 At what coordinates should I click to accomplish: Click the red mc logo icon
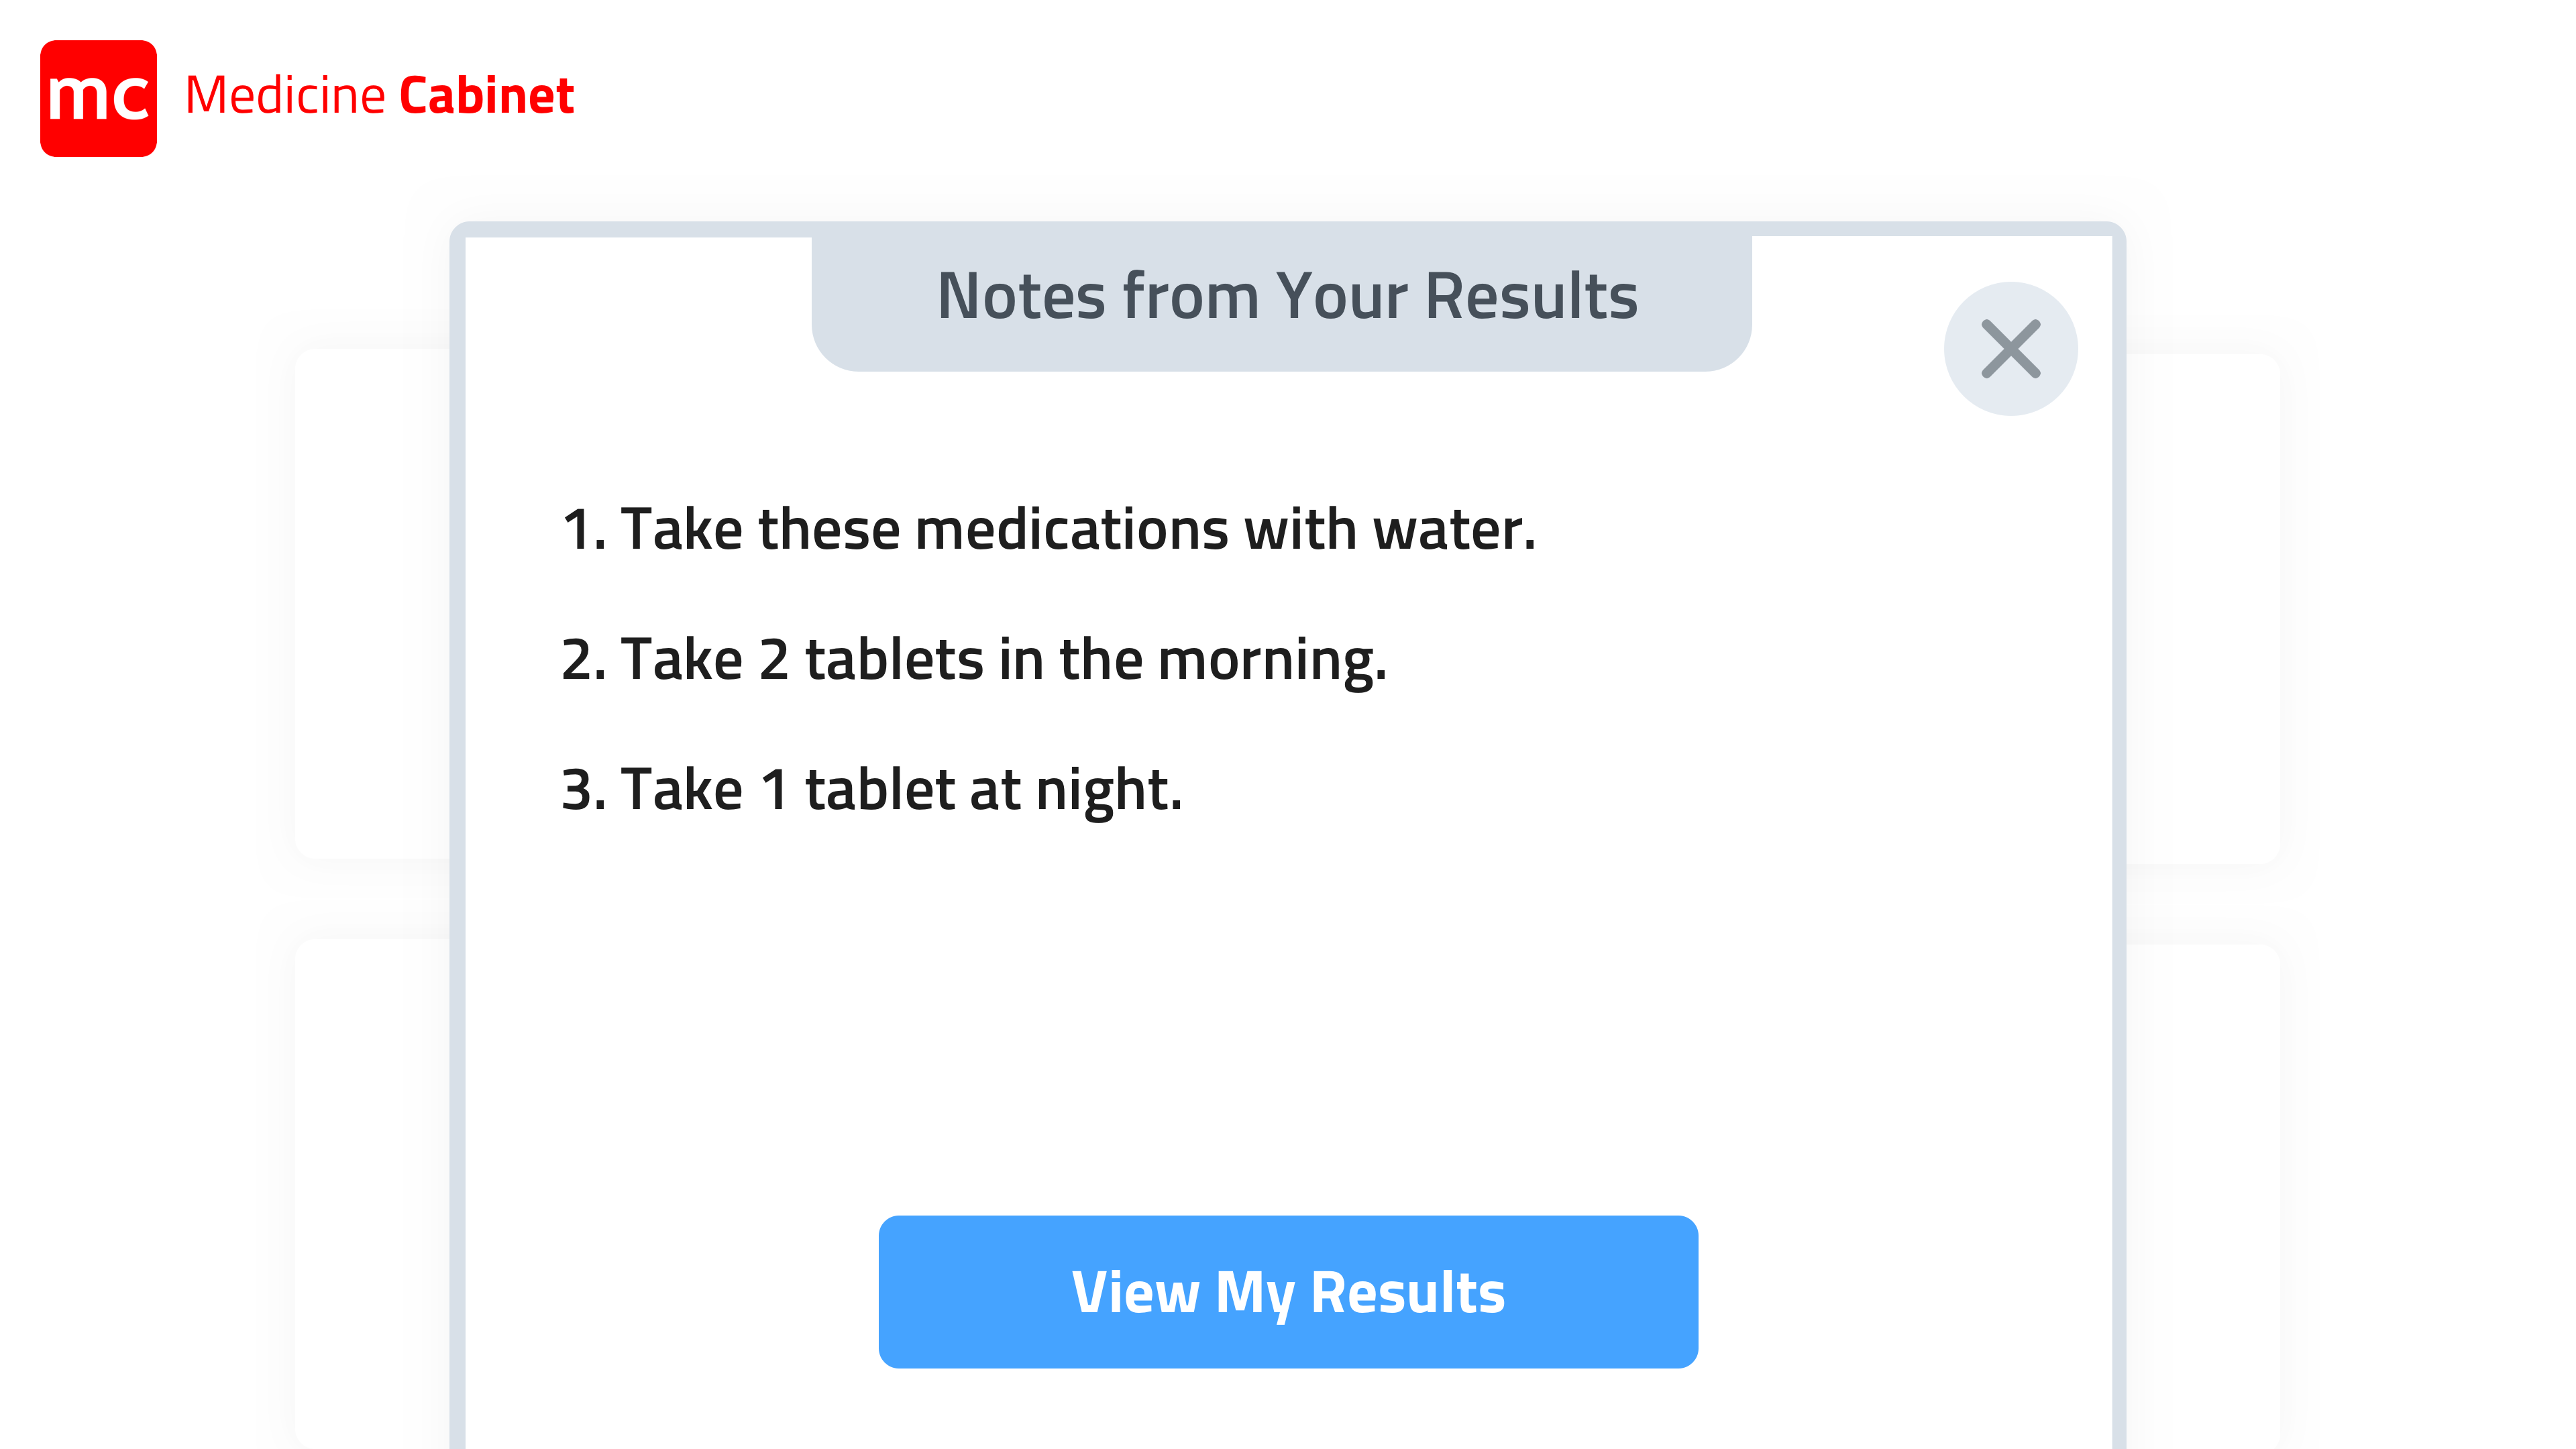(98, 98)
